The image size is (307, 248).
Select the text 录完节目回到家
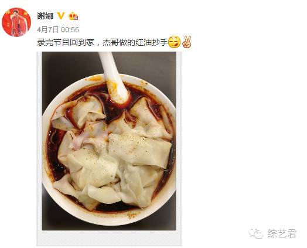coord(66,42)
